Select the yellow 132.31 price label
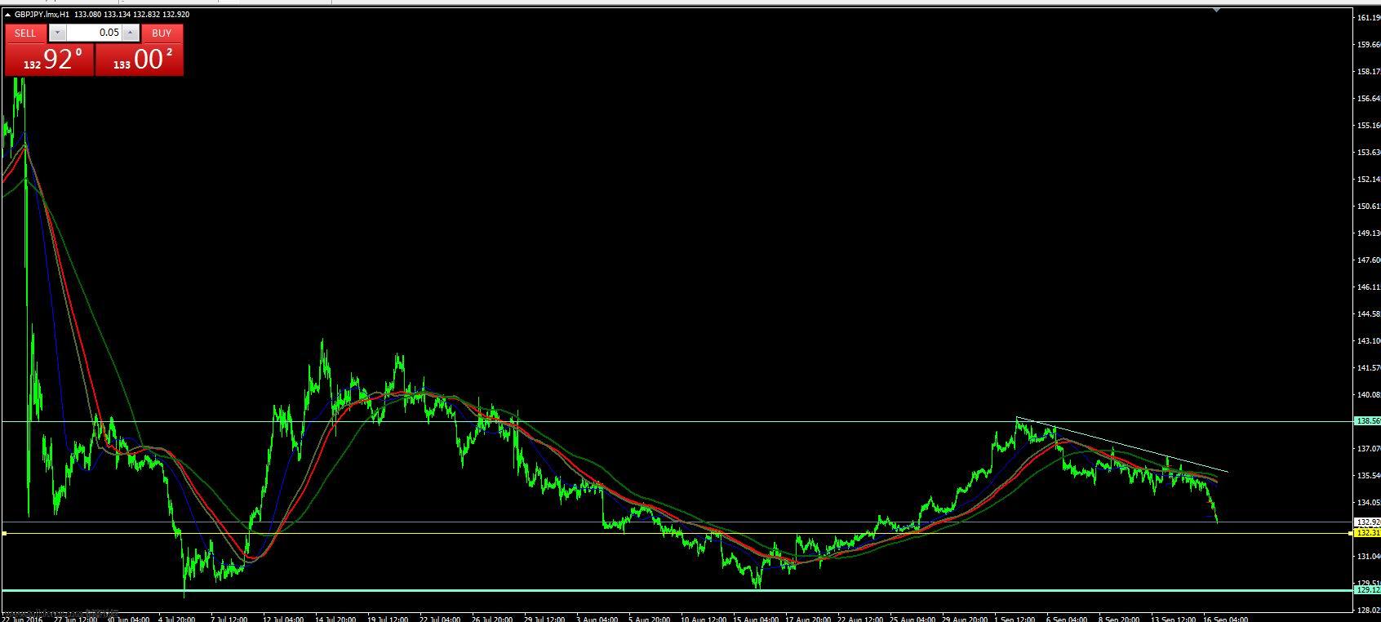 1367,532
